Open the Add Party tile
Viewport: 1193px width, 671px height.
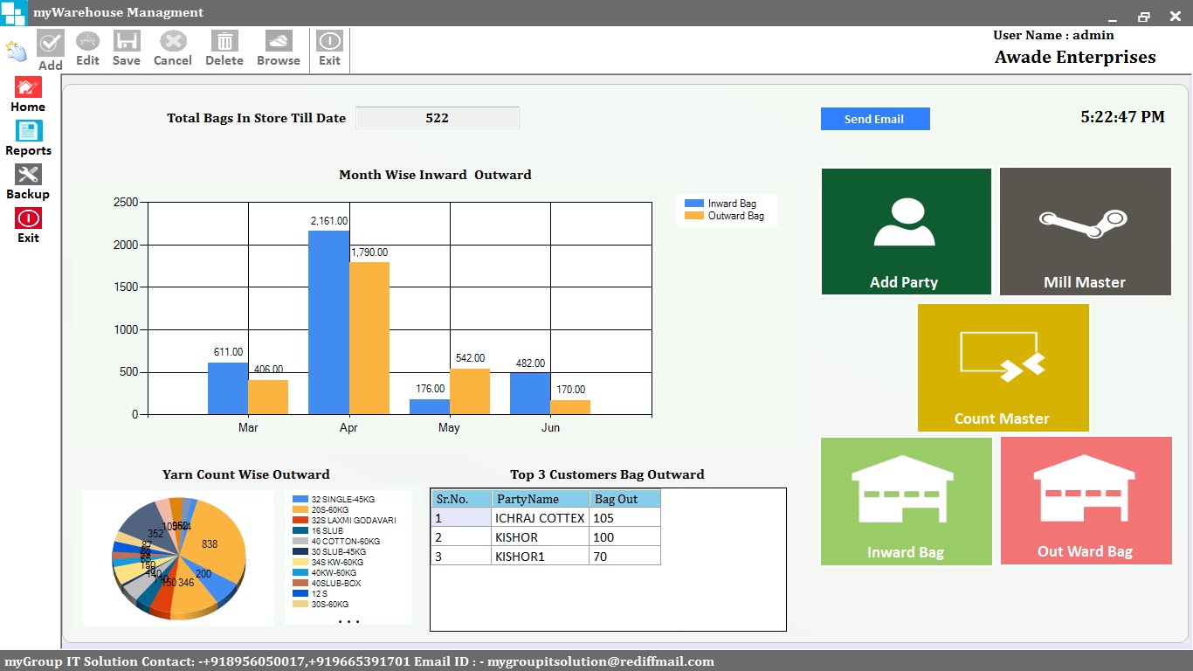pyautogui.click(x=906, y=232)
